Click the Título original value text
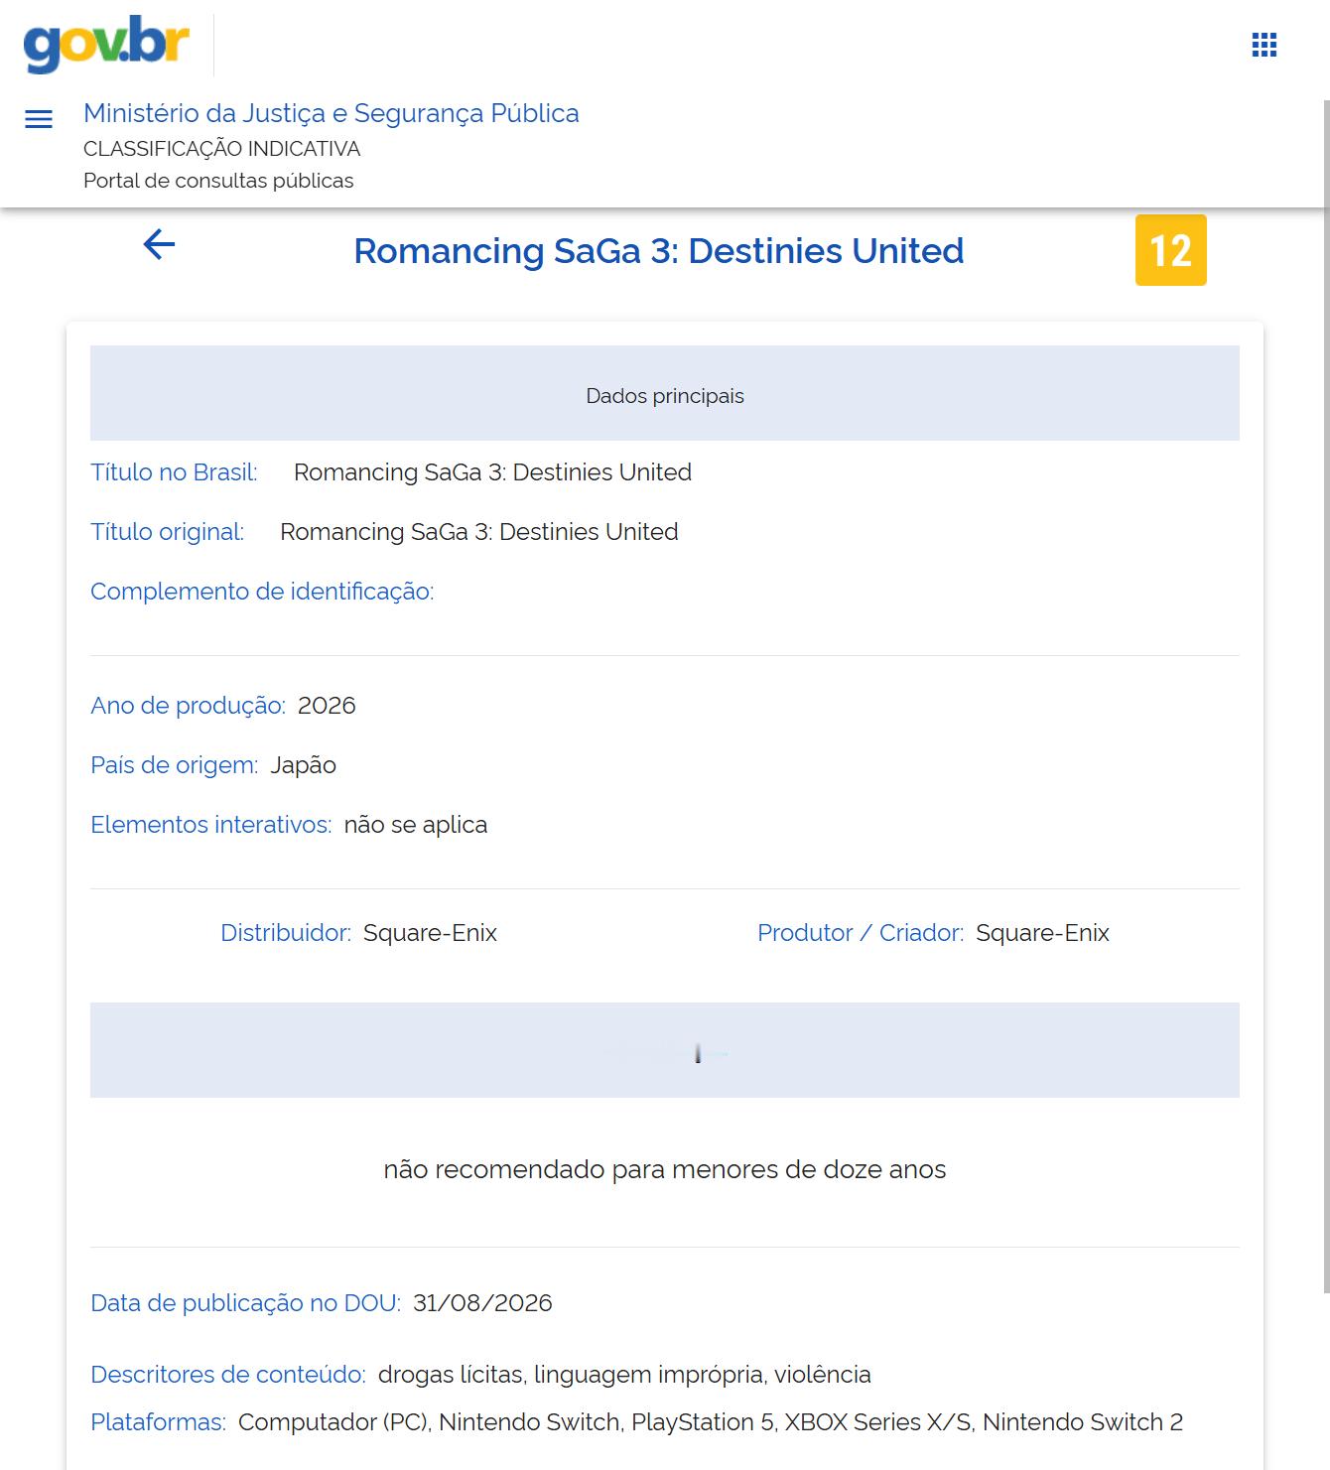 [479, 532]
